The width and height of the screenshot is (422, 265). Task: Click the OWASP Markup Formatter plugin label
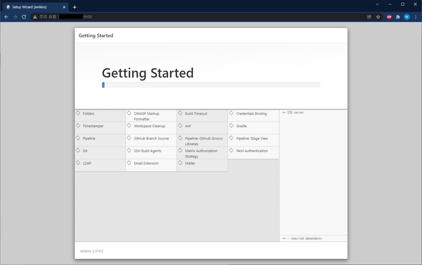(x=146, y=116)
